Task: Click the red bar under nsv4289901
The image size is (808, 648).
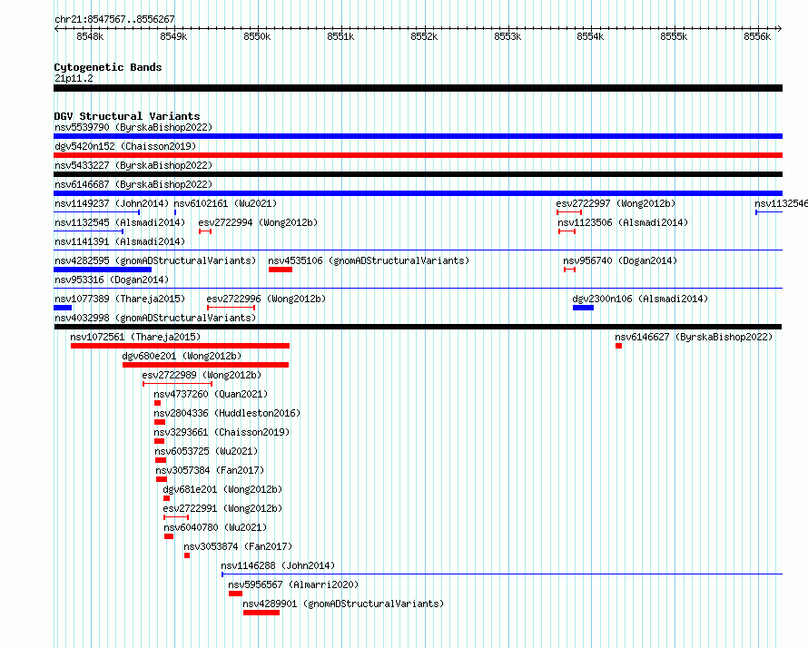Action: pos(261,613)
